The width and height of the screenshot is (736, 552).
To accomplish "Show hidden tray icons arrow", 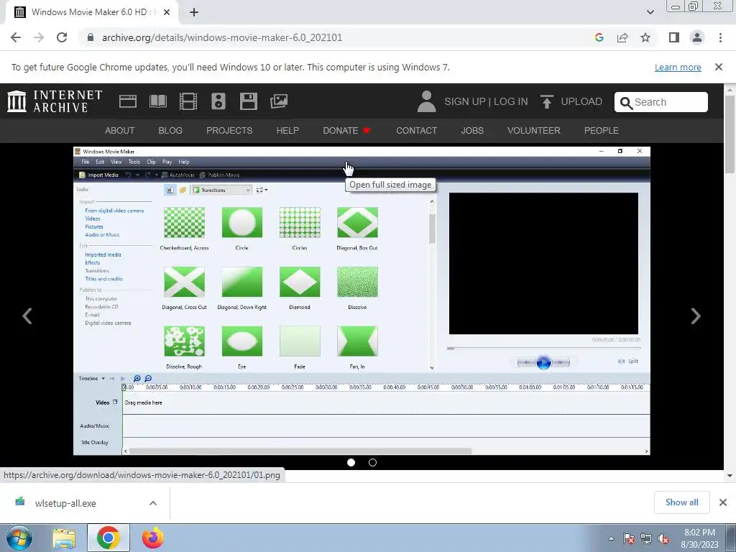I will point(611,538).
